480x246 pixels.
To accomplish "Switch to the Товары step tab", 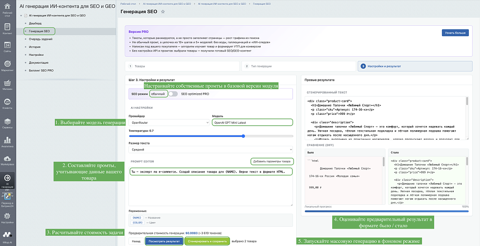I will click(182, 66).
